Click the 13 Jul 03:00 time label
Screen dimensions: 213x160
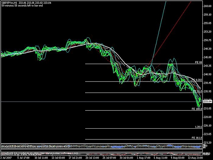[x=58, y=158]
